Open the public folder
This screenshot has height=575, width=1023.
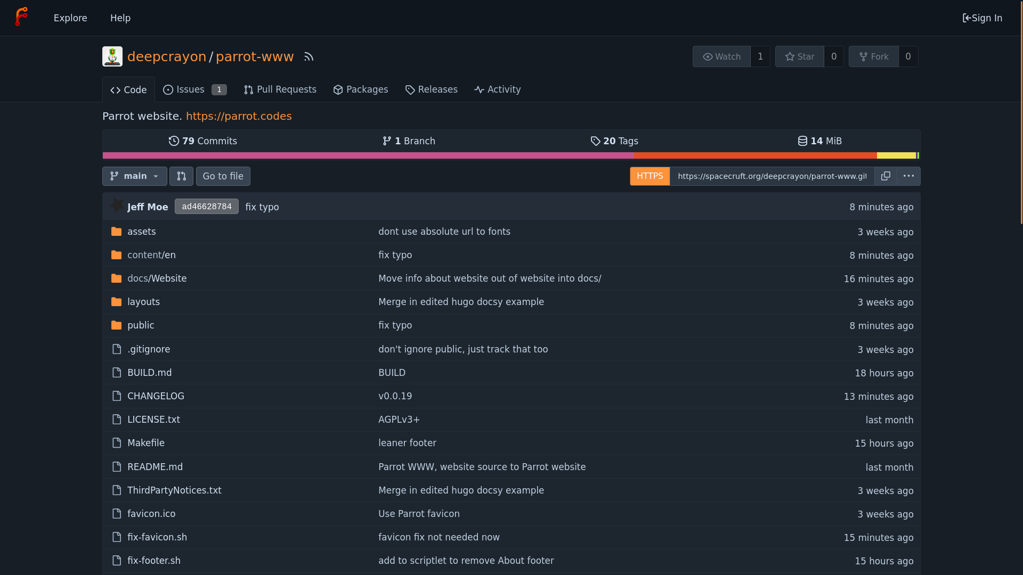[x=141, y=325]
